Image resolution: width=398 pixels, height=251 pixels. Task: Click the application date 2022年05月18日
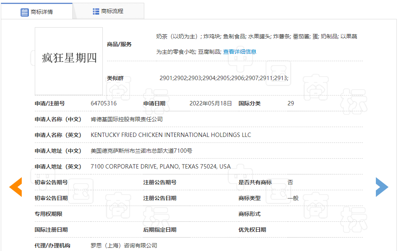211,103
